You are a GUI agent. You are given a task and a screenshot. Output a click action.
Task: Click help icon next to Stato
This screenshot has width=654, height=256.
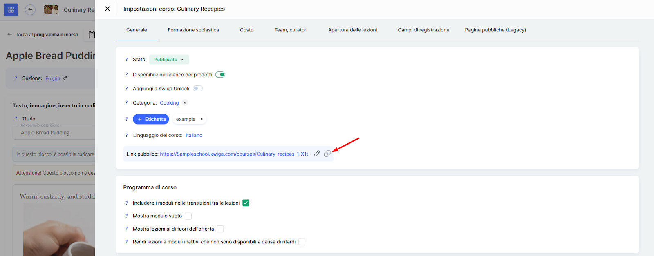127,60
